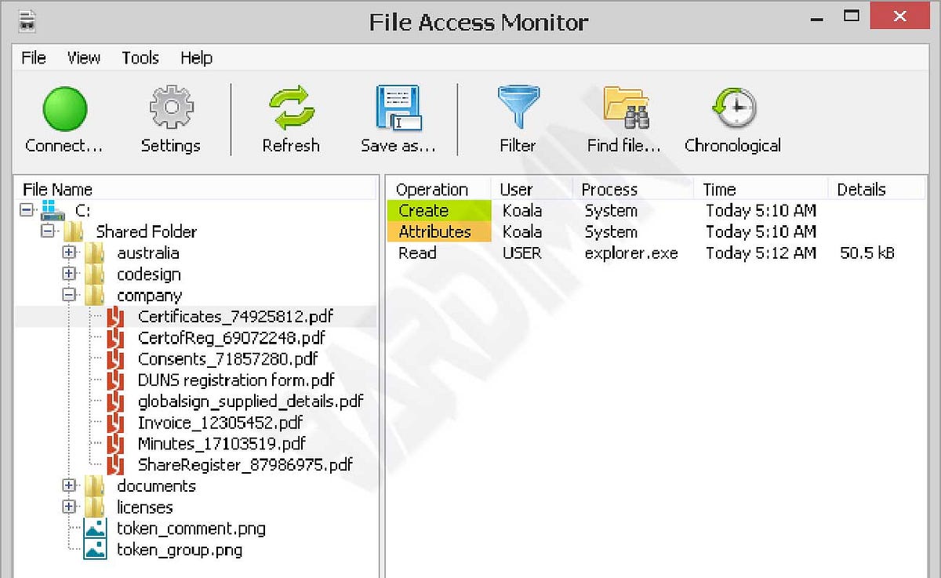The height and width of the screenshot is (578, 941).
Task: Expand the licenses folder
Action: point(69,507)
